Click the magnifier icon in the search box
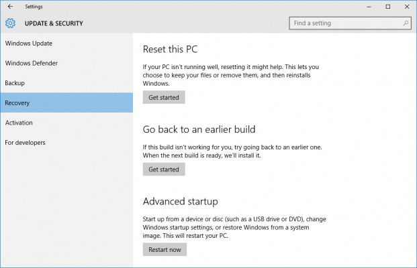Image resolution: width=417 pixels, height=268 pixels. (x=406, y=23)
